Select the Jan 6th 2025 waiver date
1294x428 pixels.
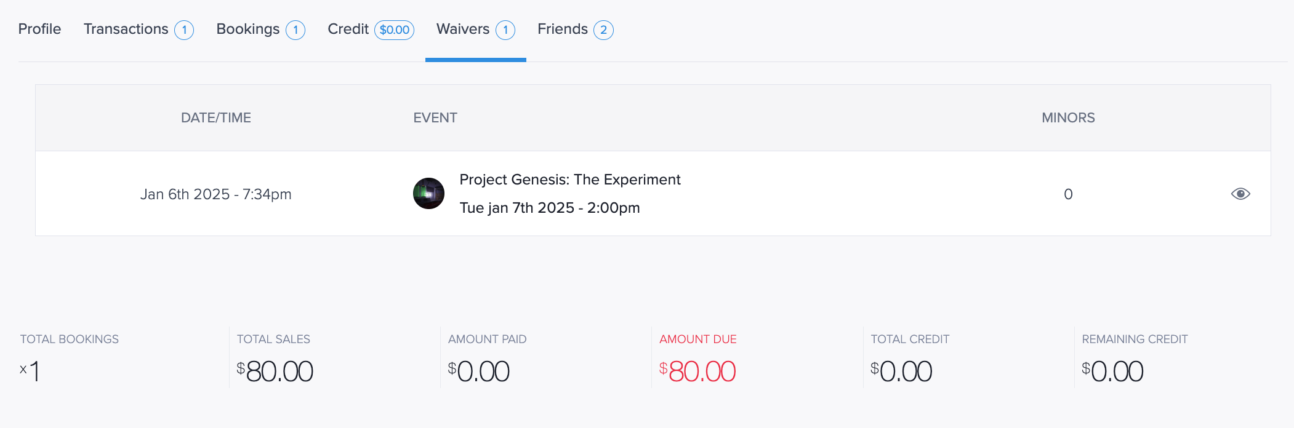pyautogui.click(x=216, y=194)
